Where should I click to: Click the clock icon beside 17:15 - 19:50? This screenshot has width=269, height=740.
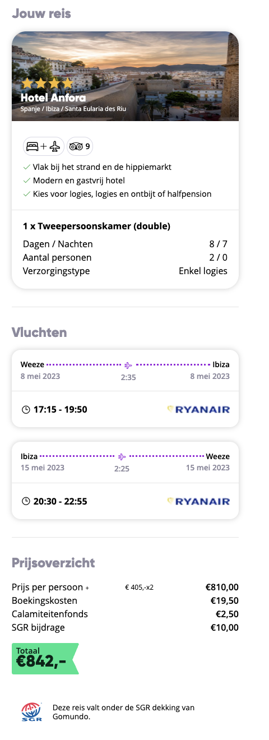point(25,409)
